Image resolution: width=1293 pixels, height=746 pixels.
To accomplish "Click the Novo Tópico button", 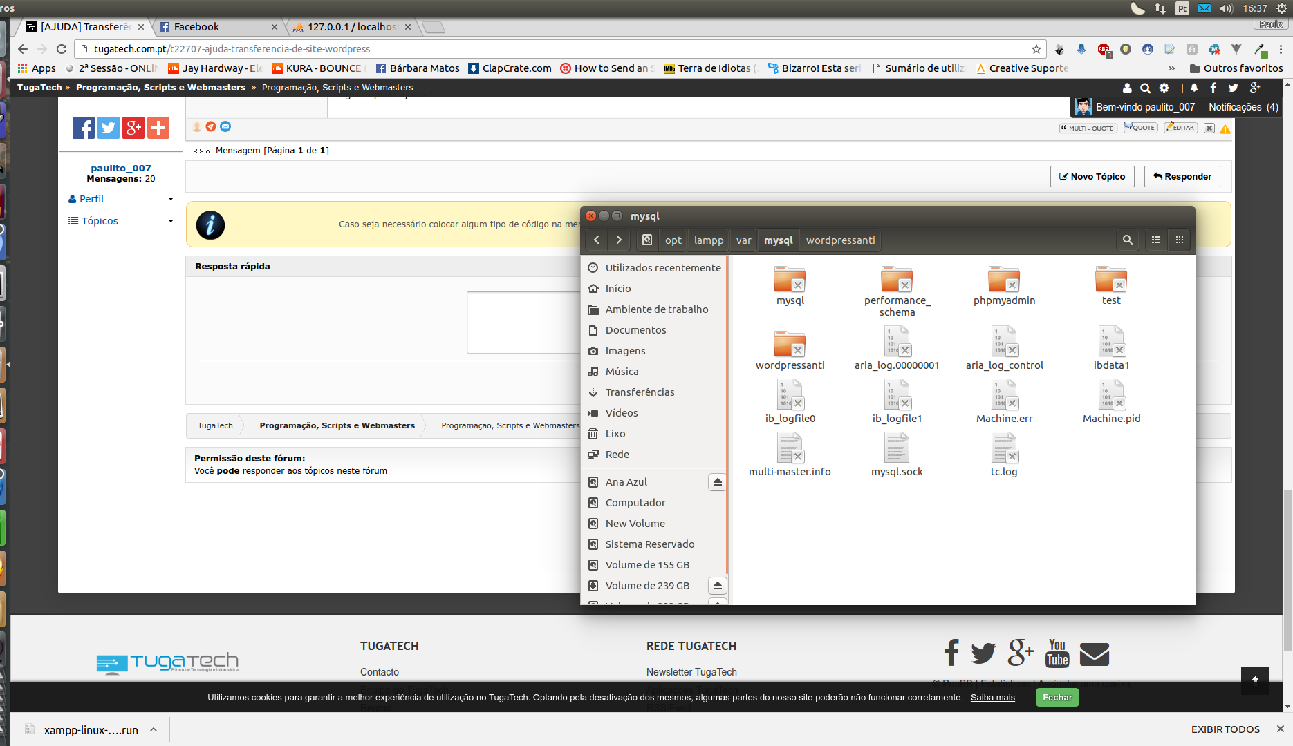I will [x=1092, y=177].
